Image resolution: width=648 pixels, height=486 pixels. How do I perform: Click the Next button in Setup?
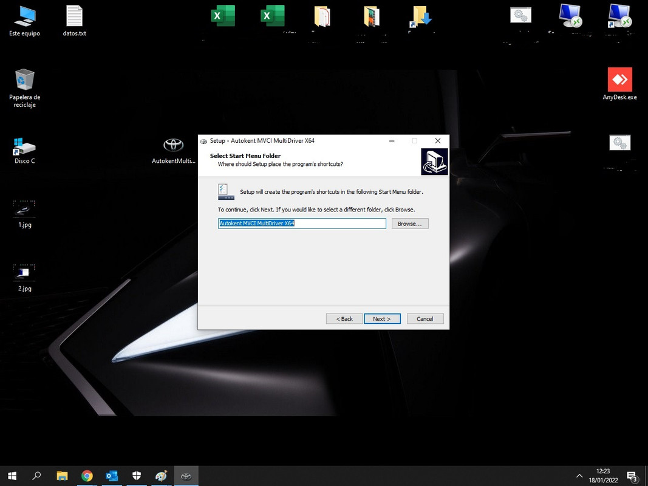pyautogui.click(x=382, y=318)
